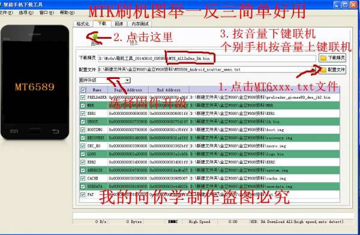This screenshot has height=235, width=360.
Task: Open the 窗口 menu
Action: pos(46,13)
